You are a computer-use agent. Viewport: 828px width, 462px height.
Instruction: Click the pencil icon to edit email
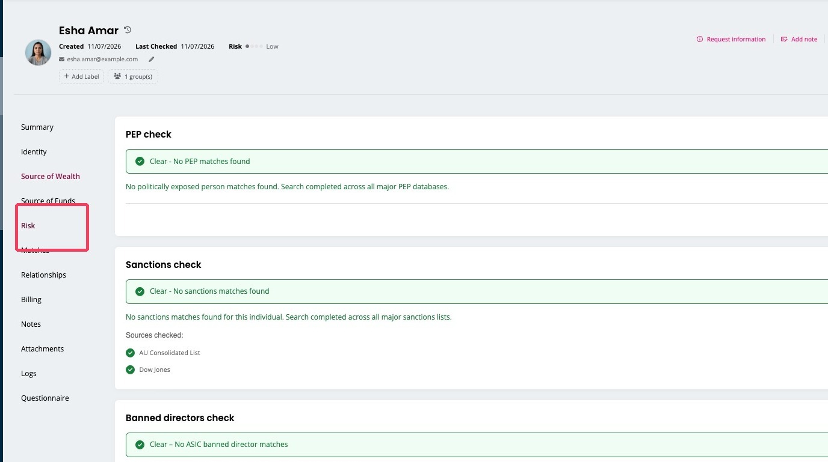point(152,59)
